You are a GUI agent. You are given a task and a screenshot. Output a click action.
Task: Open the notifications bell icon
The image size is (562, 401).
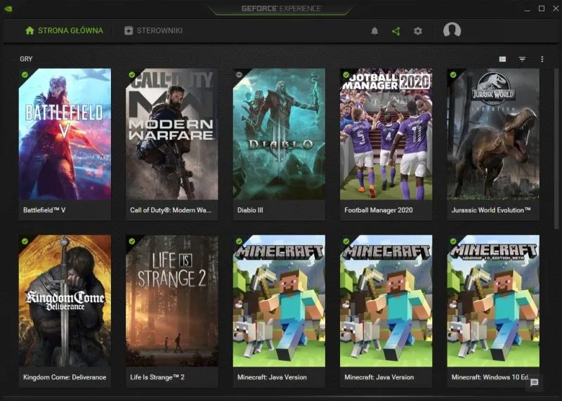[x=374, y=31]
